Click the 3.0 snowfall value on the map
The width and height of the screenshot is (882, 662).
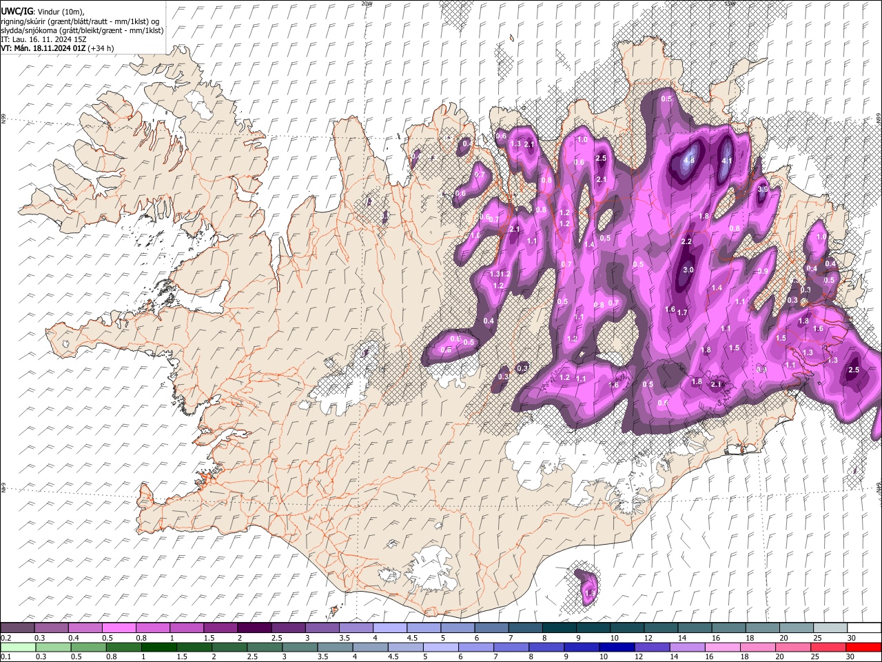688,270
